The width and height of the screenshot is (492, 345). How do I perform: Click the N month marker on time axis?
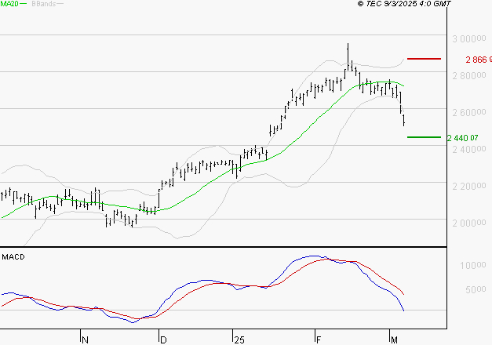click(x=85, y=340)
